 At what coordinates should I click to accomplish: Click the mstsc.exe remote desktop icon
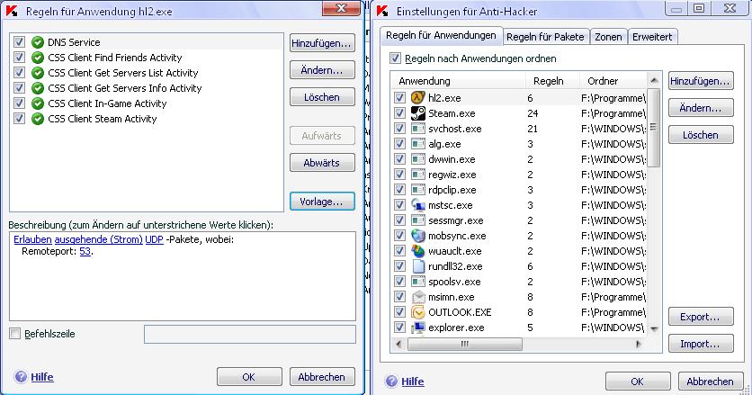(x=418, y=205)
